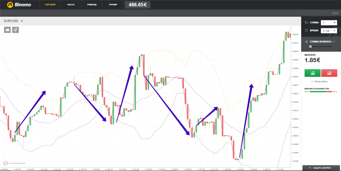This screenshot has height=171, width=341.
Task: Expand the EUR/USD asset dropdown
Action: click(13, 21)
